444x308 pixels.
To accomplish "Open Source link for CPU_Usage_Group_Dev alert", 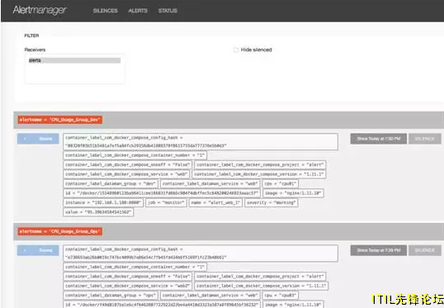I will [38, 139].
